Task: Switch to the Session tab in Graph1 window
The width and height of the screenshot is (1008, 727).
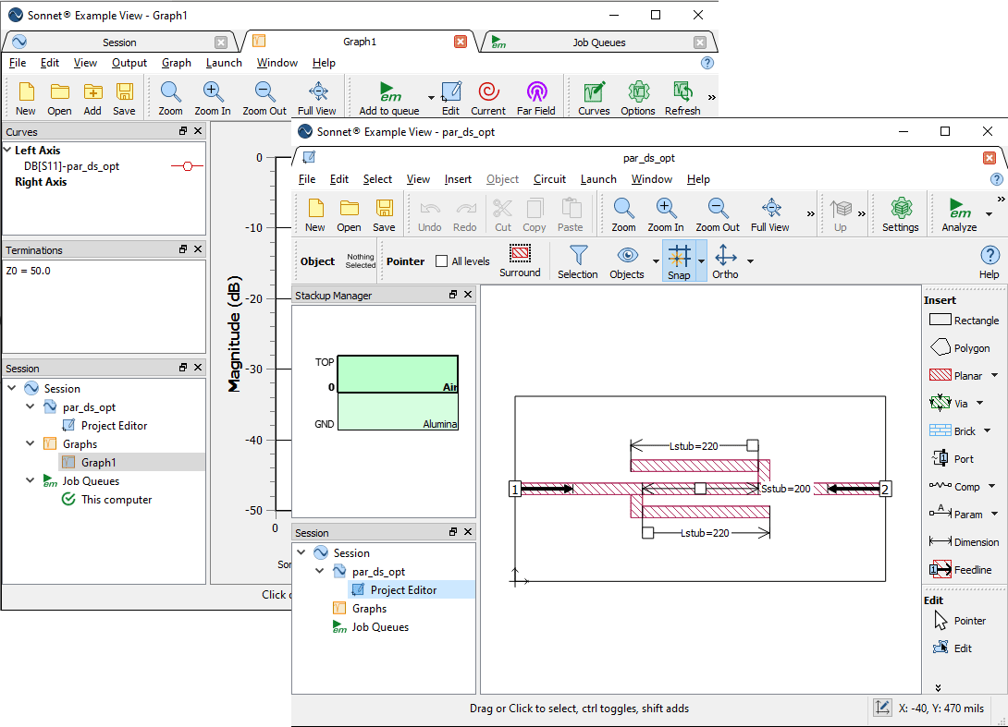Action: (119, 42)
